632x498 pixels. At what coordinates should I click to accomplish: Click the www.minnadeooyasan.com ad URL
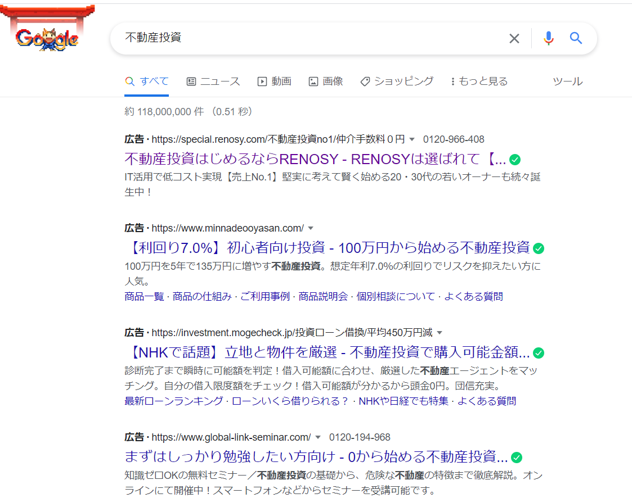[x=228, y=228]
